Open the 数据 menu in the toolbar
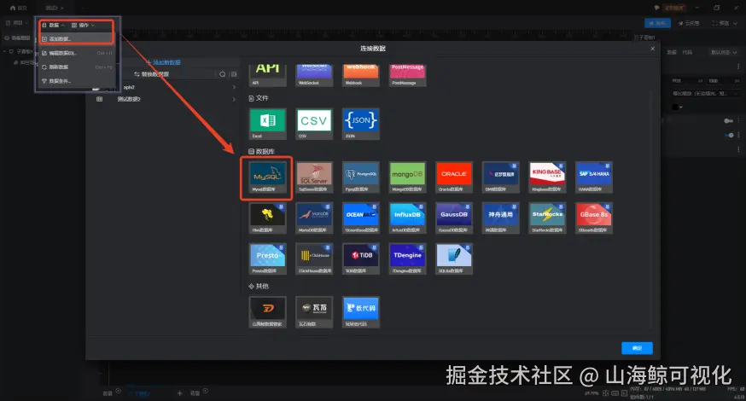This screenshot has height=401, width=746. pos(53,26)
